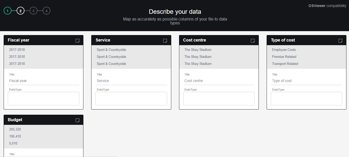This screenshot has width=349, height=157.
Task: Click the note icon on Budget card
Action: point(77,120)
